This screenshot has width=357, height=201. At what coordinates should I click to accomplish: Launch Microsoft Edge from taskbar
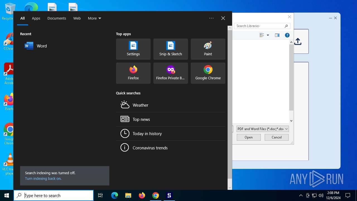pyautogui.click(x=115, y=195)
